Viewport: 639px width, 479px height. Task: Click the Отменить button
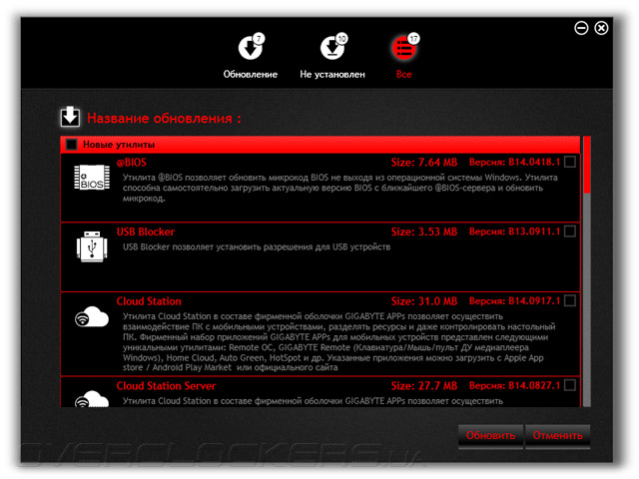[557, 436]
